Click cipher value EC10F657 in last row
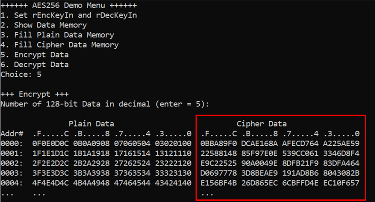Viewport: 375px width, 202px height. click(x=341, y=183)
